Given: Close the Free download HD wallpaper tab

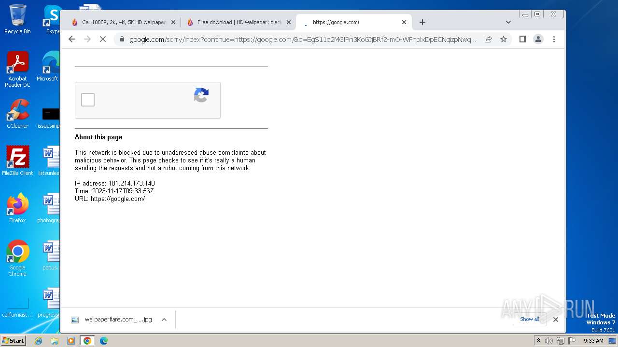Looking at the screenshot, I should point(289,22).
